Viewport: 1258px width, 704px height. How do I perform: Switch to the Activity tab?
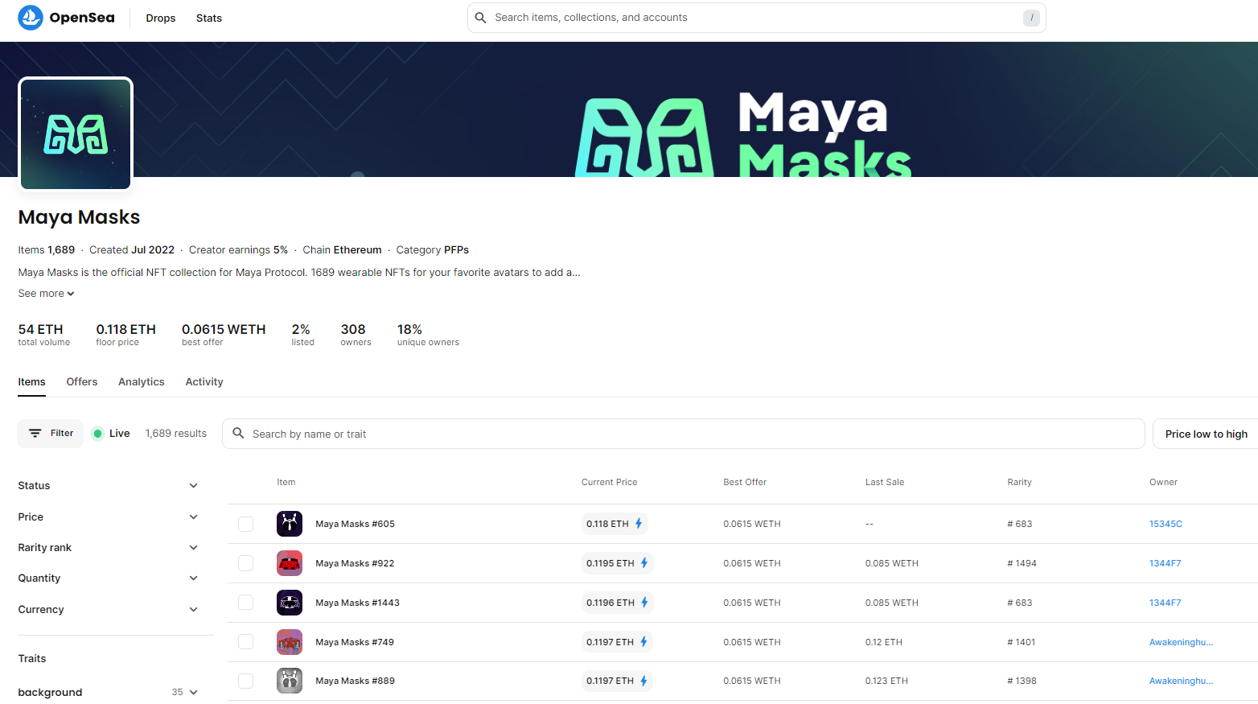204,382
